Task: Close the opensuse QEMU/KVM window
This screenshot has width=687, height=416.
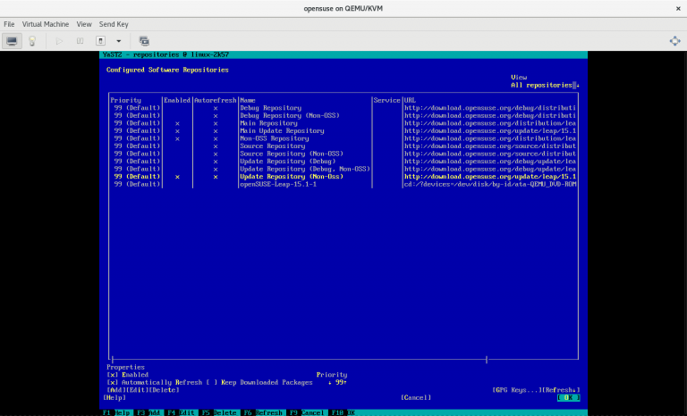Action: pyautogui.click(x=678, y=8)
